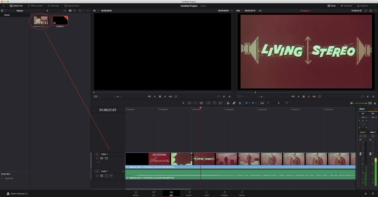Switch to the Fairlight page
Screen dimensions: 378x197
point(224,193)
